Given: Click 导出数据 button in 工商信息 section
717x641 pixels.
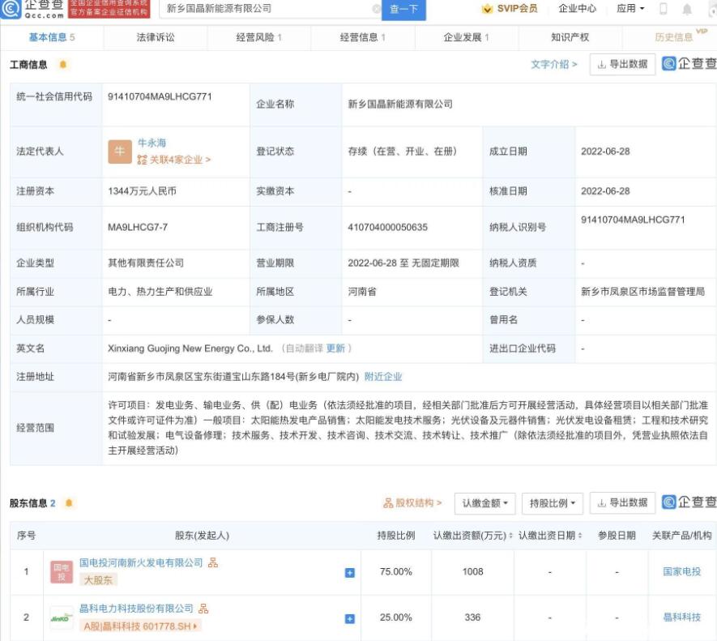Looking at the screenshot, I should [x=622, y=65].
